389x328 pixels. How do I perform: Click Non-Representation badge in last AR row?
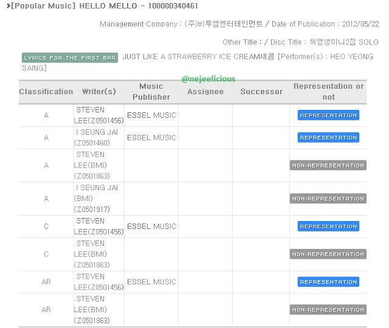pyautogui.click(x=328, y=310)
